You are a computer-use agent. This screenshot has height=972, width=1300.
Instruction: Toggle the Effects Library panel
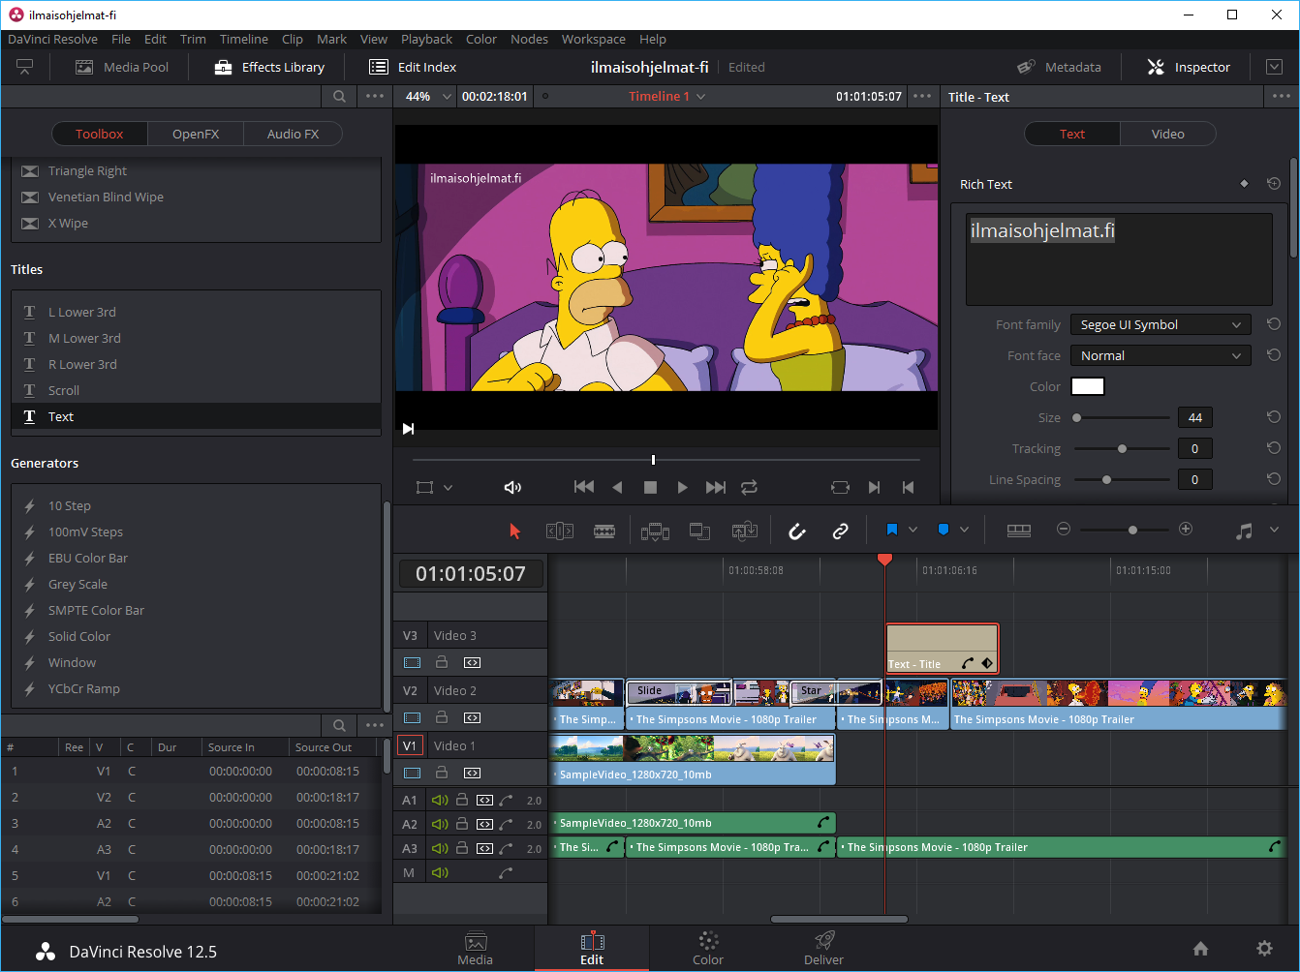coord(269,67)
